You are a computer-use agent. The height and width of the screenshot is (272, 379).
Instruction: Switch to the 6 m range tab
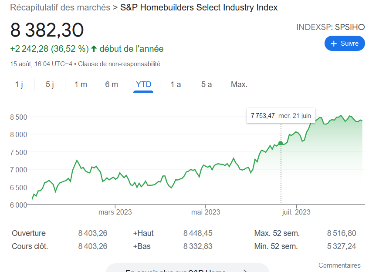click(x=112, y=84)
